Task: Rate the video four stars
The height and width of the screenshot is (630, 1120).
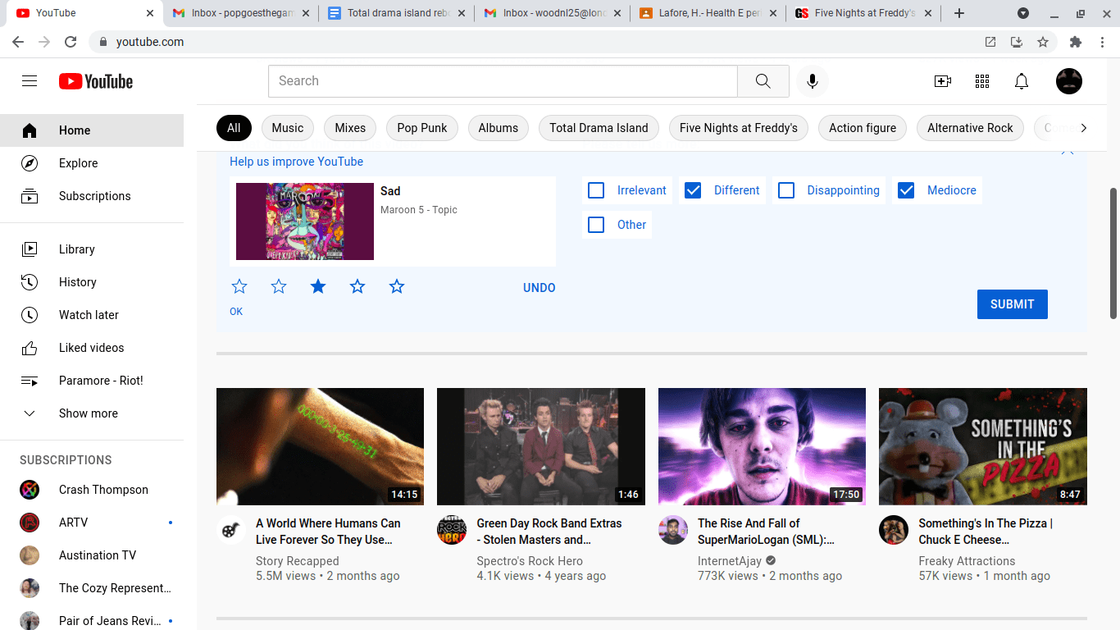Action: pos(357,286)
